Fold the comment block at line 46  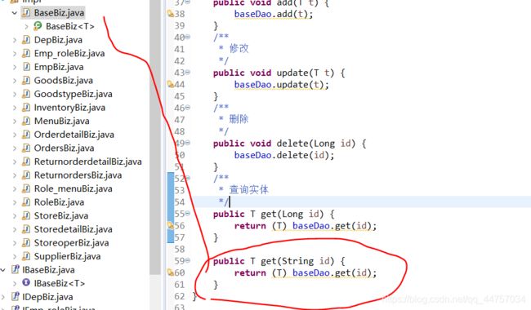(x=188, y=108)
